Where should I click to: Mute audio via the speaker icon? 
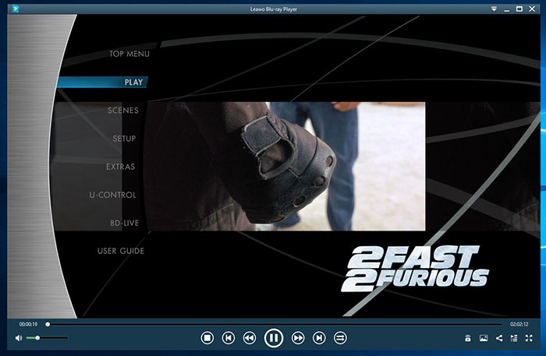[x=19, y=338]
